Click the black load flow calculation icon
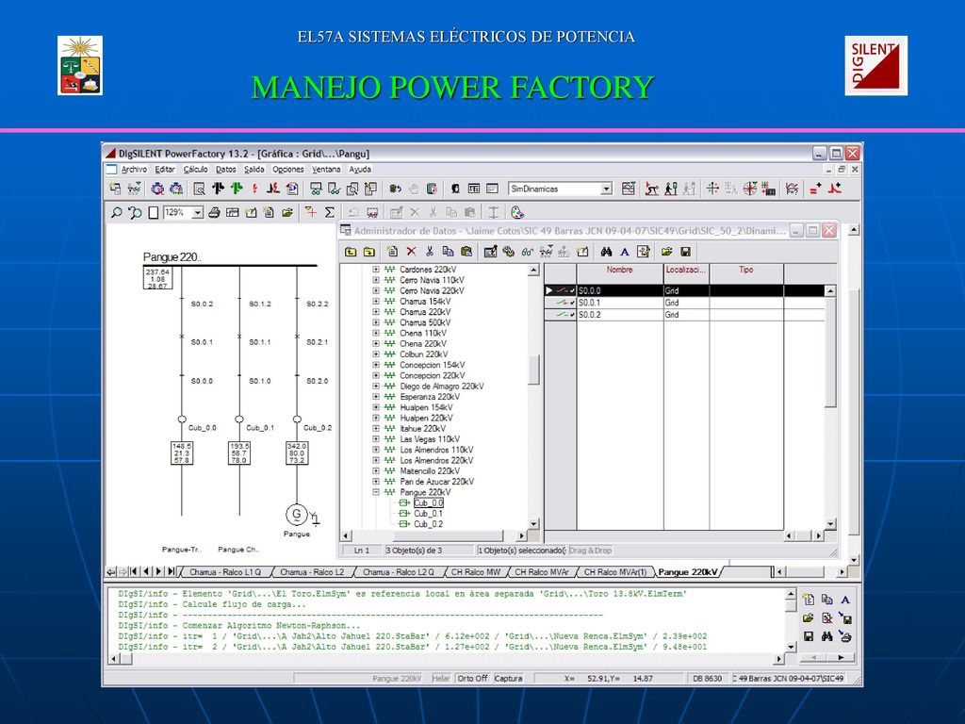Image resolution: width=965 pixels, height=724 pixels. point(218,189)
